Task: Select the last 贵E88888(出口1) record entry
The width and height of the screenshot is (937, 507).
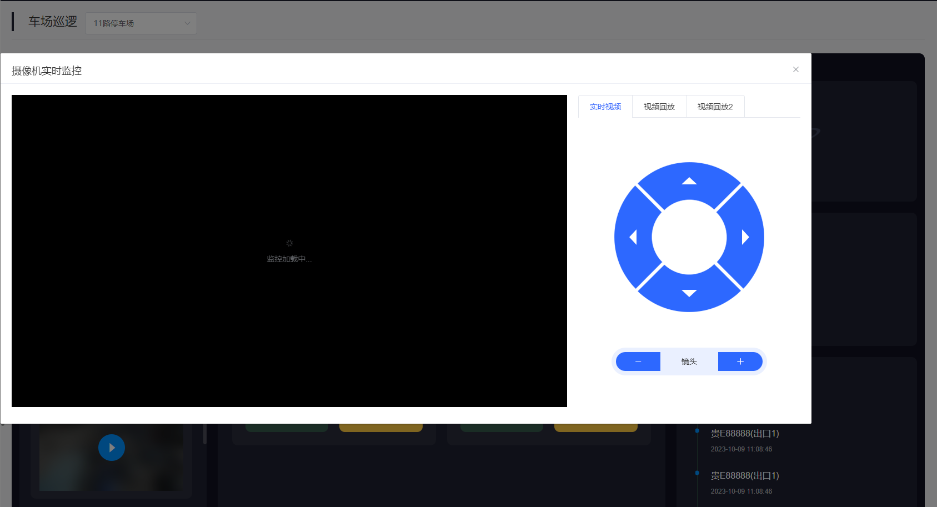Action: [x=744, y=475]
